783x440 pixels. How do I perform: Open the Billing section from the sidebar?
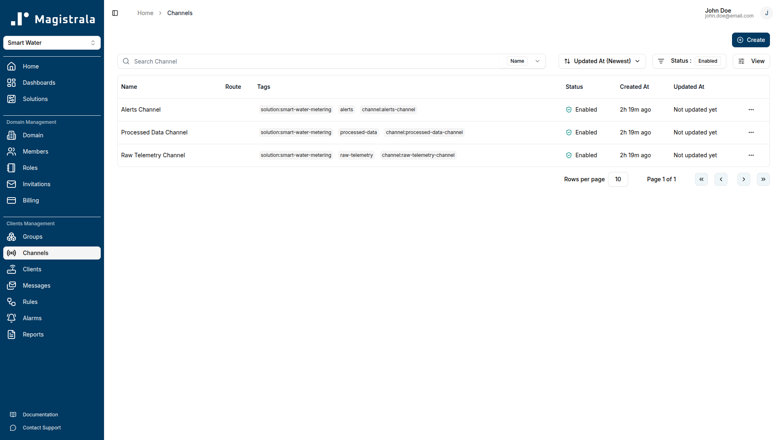30,200
